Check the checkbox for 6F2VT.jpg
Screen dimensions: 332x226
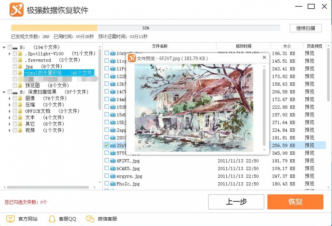107,161
